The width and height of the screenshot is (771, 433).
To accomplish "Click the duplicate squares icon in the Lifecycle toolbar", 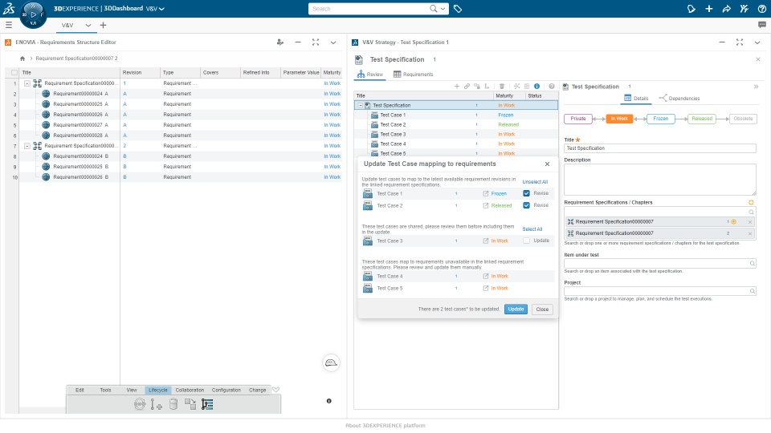I will (x=190, y=404).
